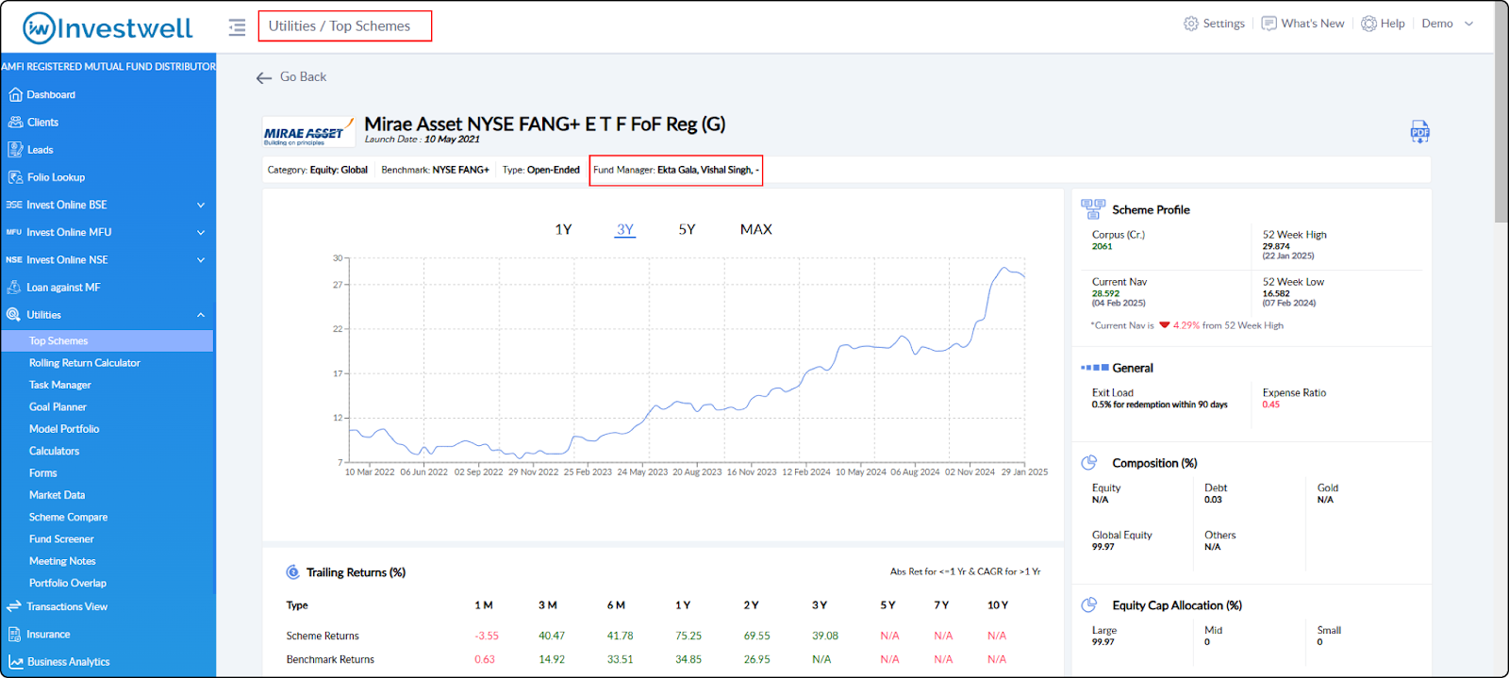Open Dashboard from the sidebar
Screen dimensions: 1509x678
click(51, 94)
